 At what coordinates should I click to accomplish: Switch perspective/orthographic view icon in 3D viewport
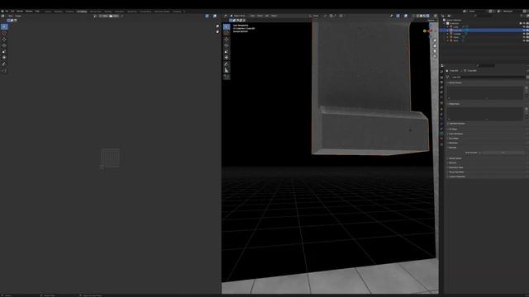pos(435,56)
